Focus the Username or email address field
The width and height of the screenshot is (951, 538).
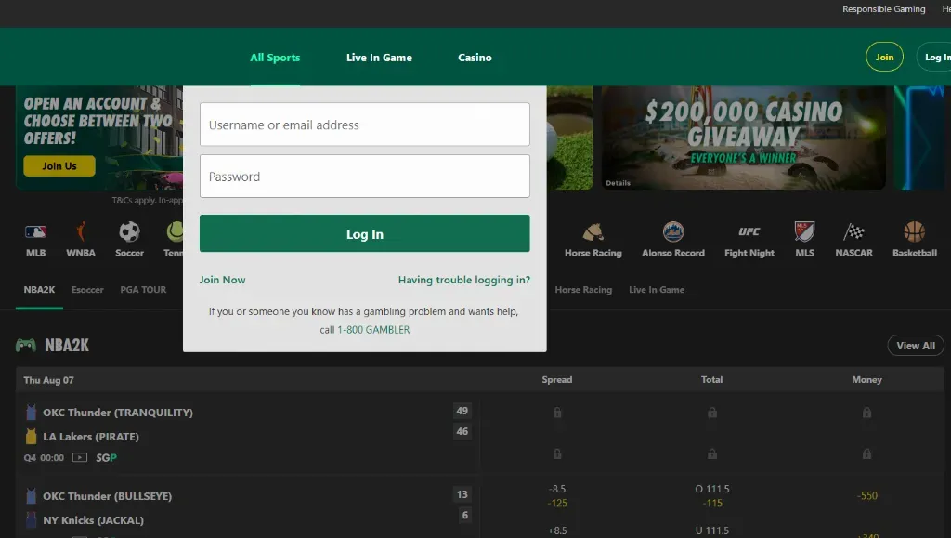[x=364, y=125]
